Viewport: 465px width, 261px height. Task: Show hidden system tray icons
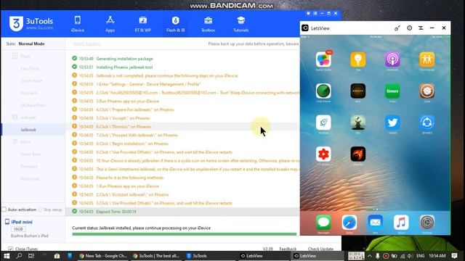pos(370,256)
